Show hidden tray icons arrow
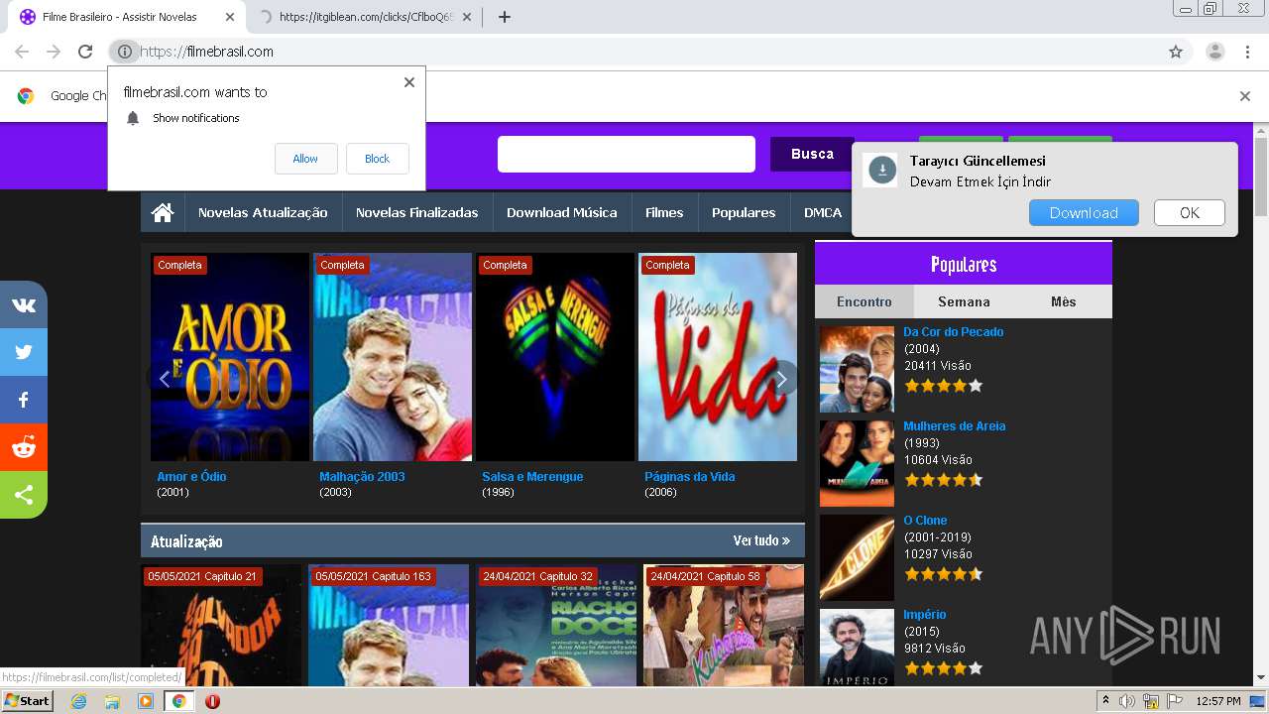 click(x=1105, y=701)
